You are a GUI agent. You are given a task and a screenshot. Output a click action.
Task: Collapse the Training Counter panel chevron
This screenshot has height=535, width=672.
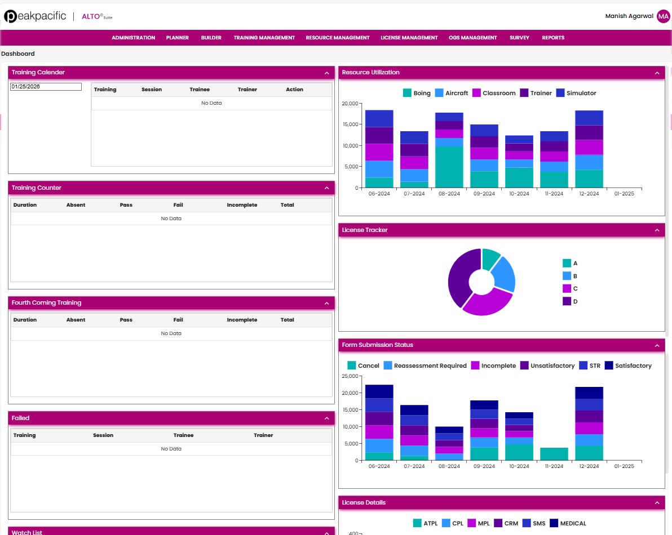(327, 188)
